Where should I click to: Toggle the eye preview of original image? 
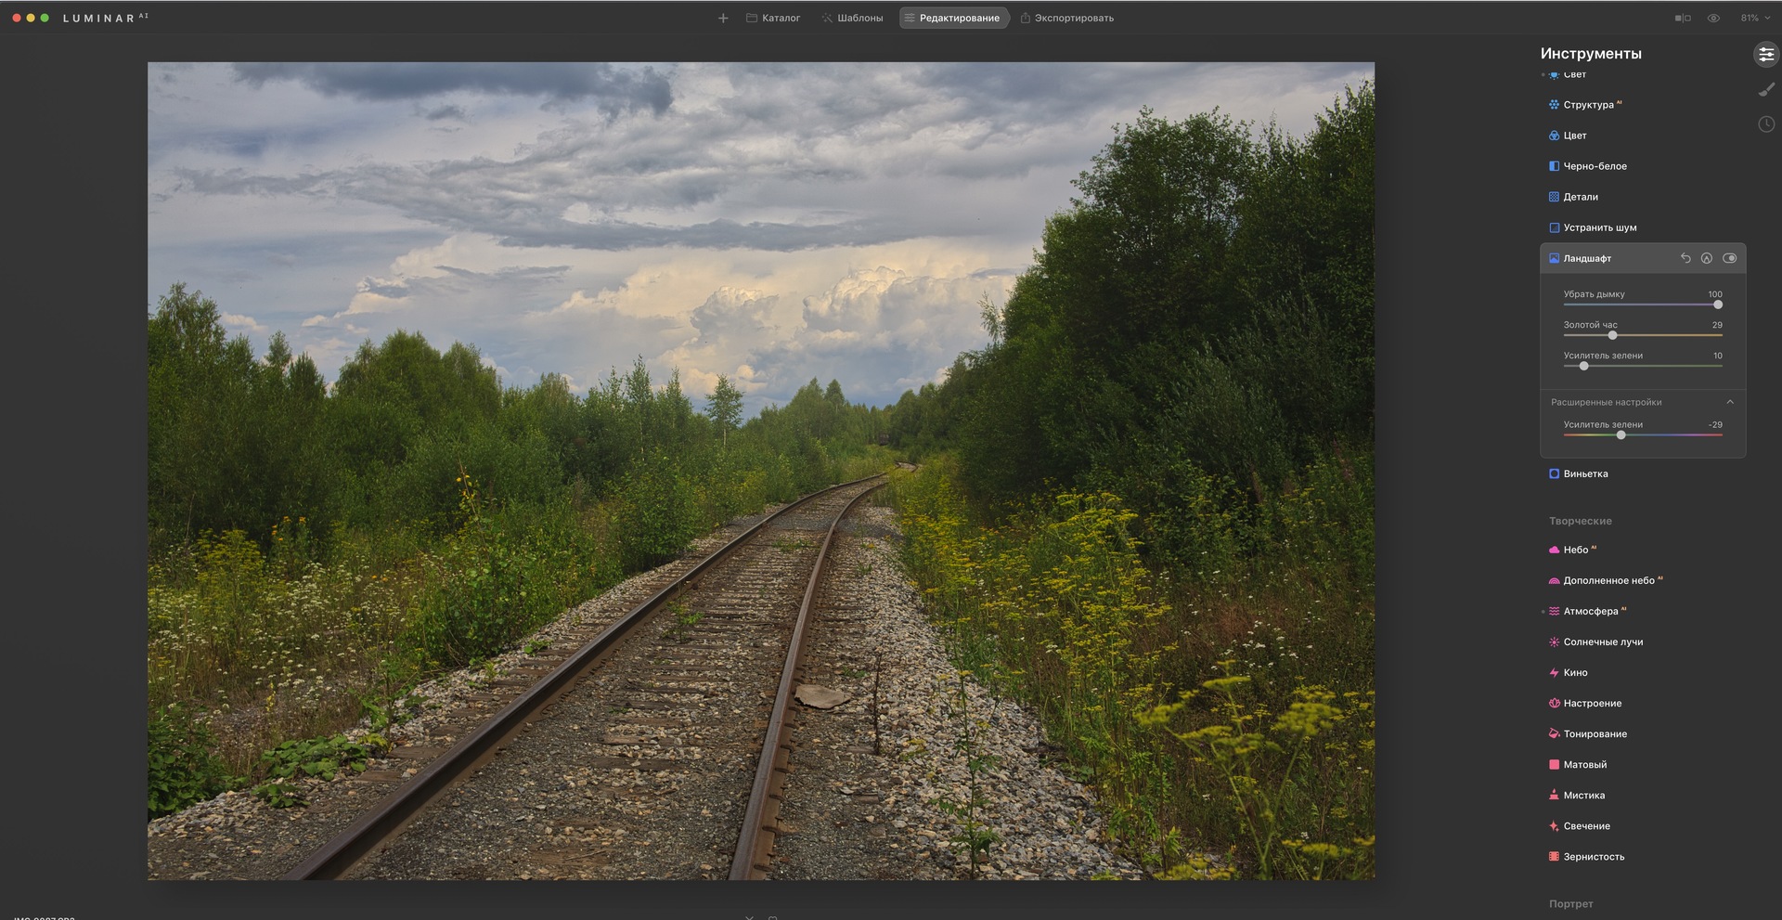coord(1713,19)
